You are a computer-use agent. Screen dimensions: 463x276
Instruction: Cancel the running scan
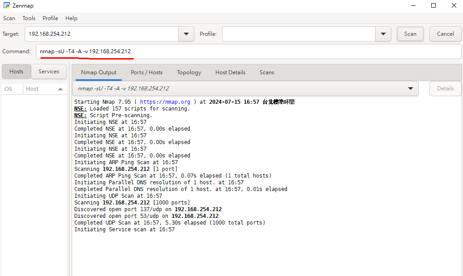point(445,34)
